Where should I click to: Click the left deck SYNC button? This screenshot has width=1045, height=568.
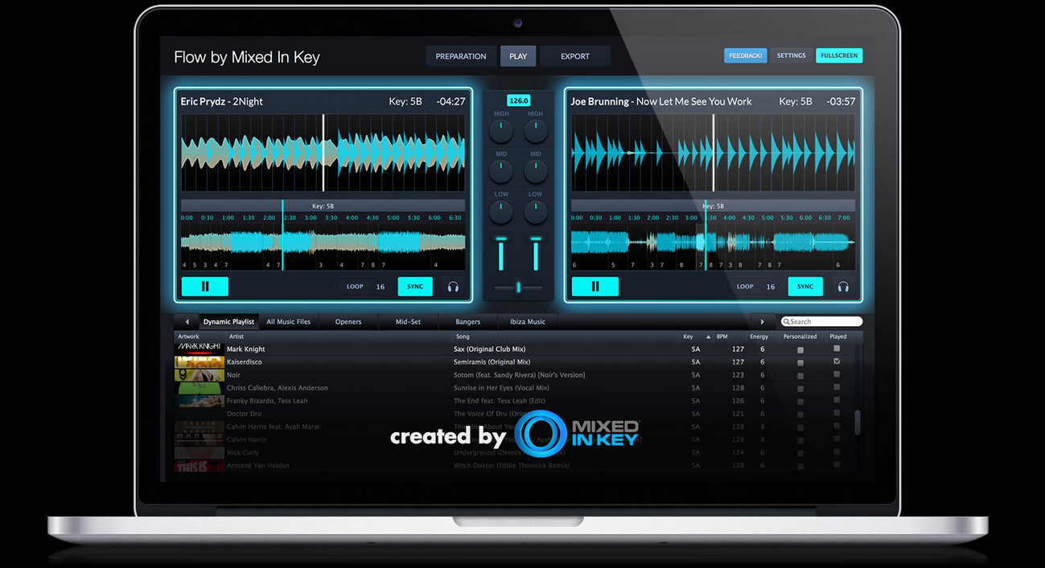pyautogui.click(x=415, y=286)
